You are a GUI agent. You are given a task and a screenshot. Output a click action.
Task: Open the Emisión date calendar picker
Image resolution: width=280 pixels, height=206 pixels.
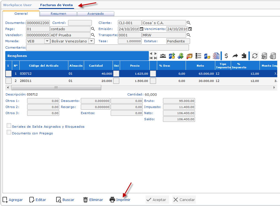tap(142, 29)
